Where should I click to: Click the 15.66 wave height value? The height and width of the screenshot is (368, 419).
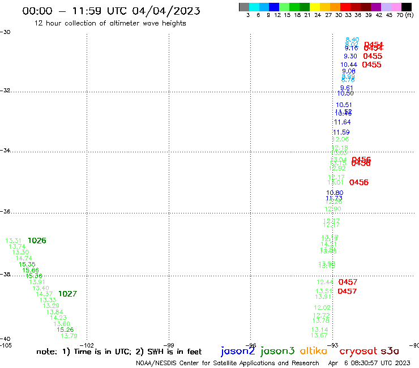point(31,270)
